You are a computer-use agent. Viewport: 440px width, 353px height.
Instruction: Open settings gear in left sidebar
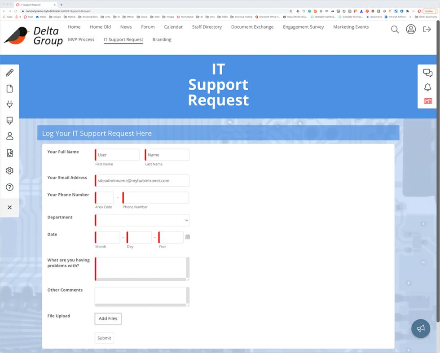click(x=9, y=170)
